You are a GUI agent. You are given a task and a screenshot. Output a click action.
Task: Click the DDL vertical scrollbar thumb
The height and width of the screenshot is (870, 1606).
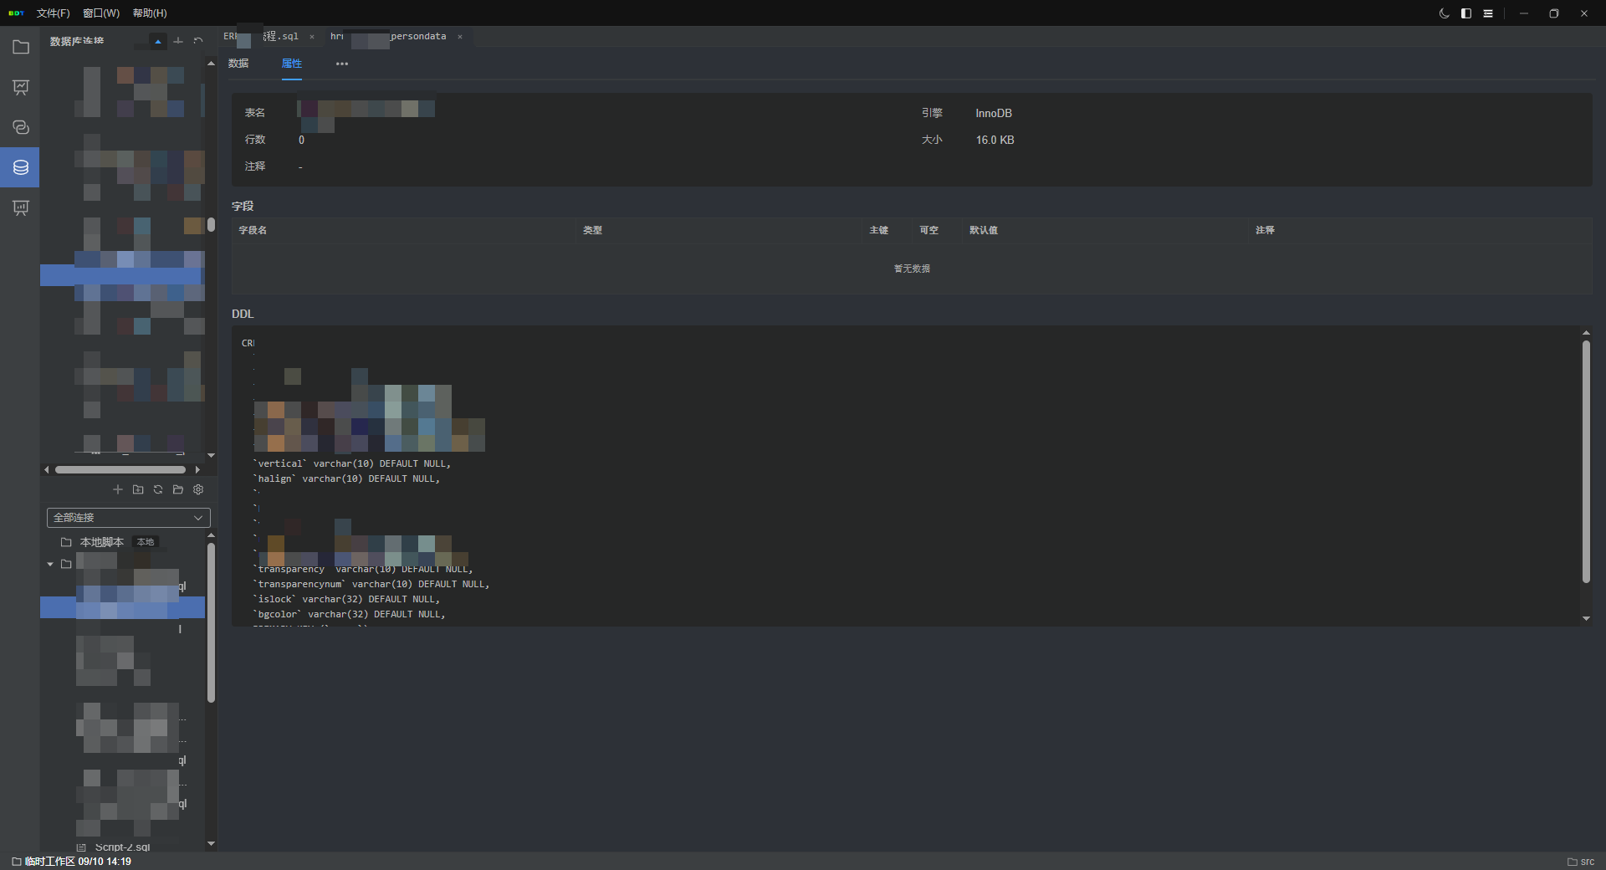[x=1586, y=461]
